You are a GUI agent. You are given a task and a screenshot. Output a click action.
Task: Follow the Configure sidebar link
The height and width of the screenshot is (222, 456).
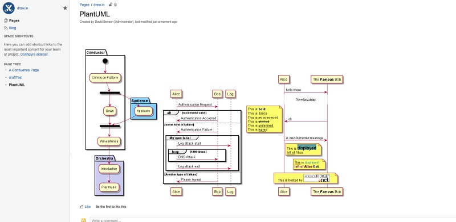coord(34,54)
